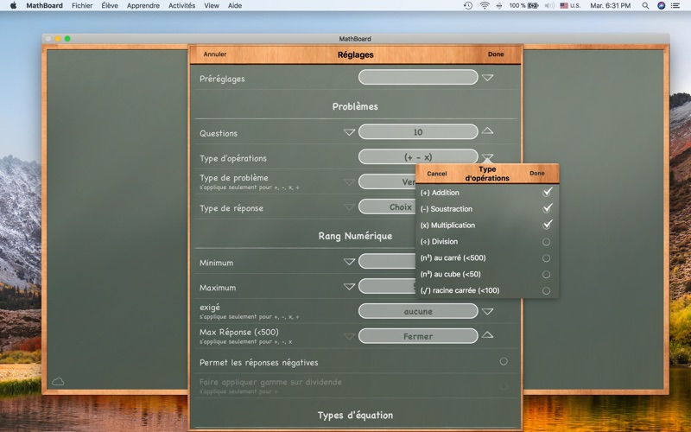Image resolution: width=691 pixels, height=432 pixels.
Task: Click the battery status indicator
Action: 524,6
